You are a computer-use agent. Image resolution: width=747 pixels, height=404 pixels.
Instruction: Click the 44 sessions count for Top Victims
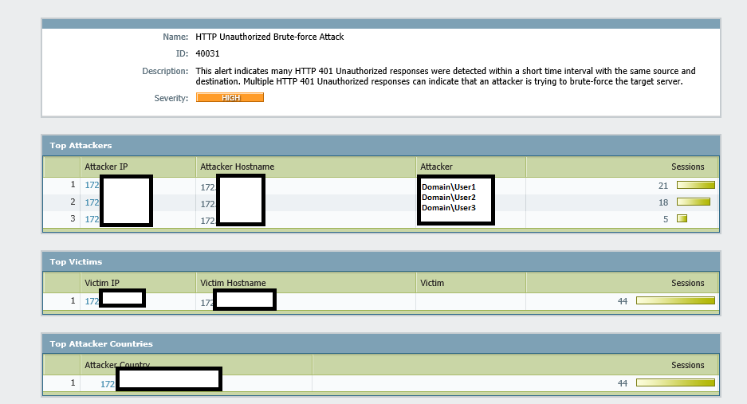(622, 301)
